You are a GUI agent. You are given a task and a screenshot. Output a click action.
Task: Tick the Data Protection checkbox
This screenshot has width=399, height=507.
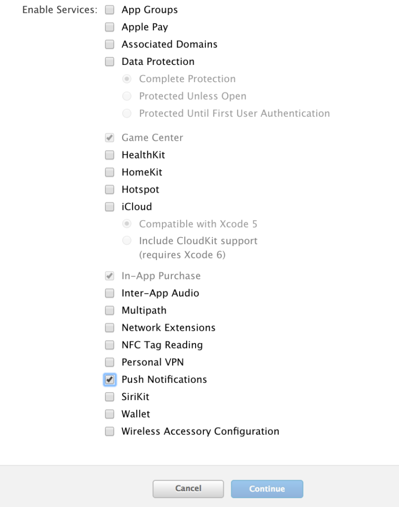[109, 62]
